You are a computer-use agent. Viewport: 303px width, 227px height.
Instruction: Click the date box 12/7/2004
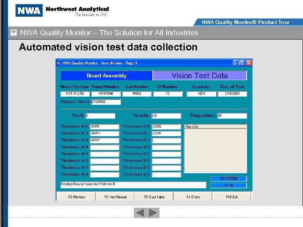(x=229, y=178)
